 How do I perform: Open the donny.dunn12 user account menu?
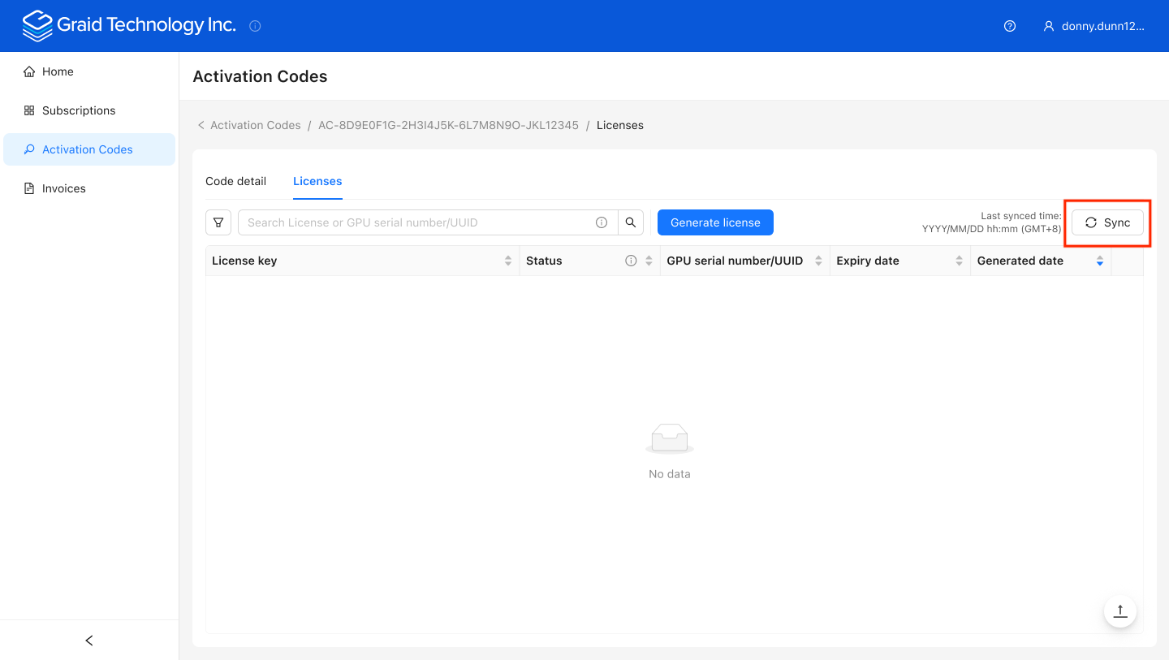pyautogui.click(x=1094, y=26)
